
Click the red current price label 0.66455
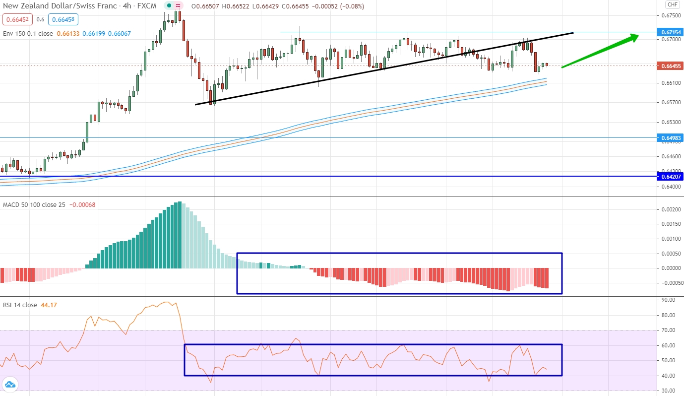pyautogui.click(x=670, y=66)
